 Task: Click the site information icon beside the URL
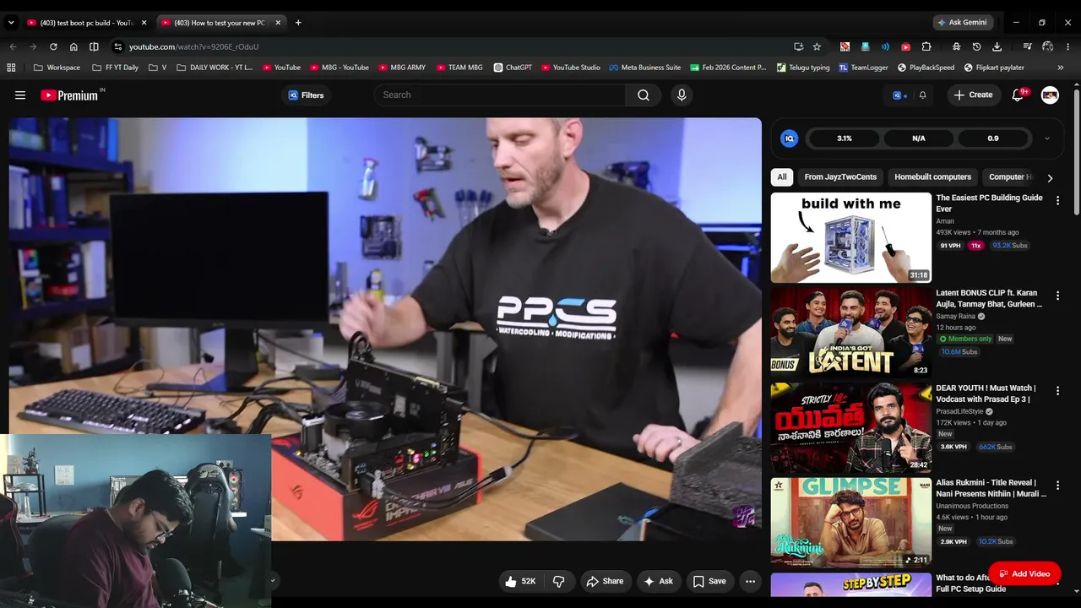(x=118, y=46)
